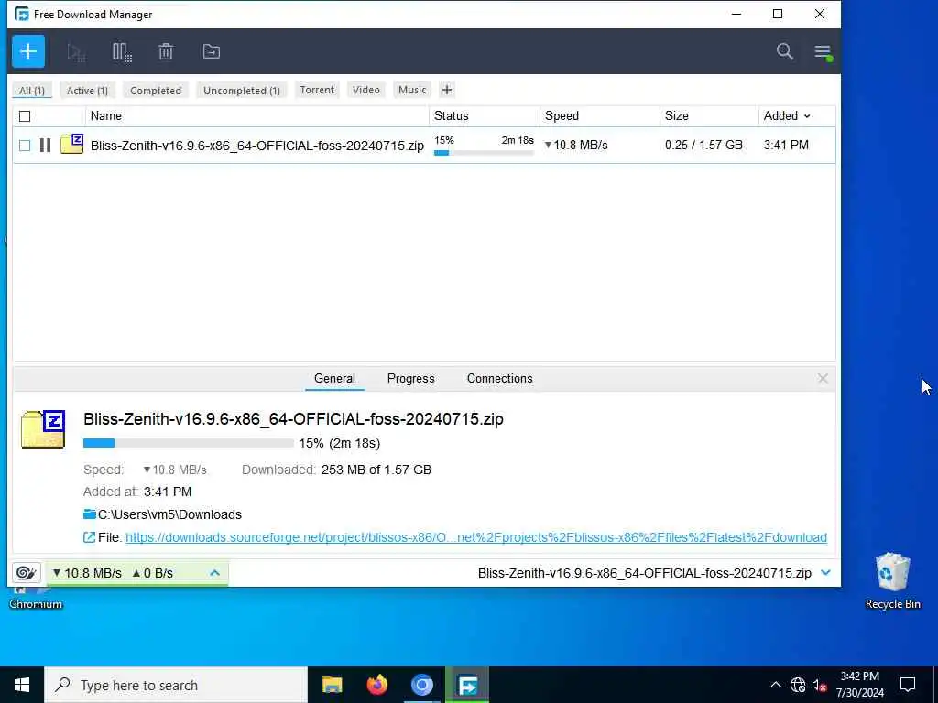Click the 10.8 MB/s download speed indicator in status bar

point(87,573)
